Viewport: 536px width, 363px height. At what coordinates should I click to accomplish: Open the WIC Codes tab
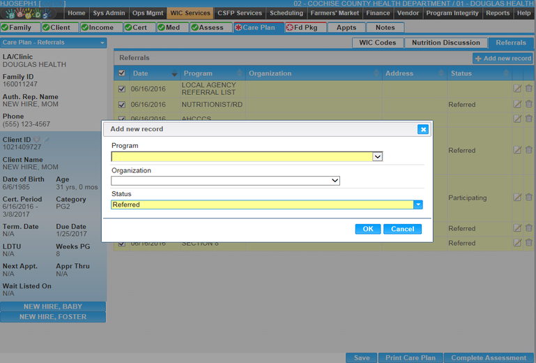(x=377, y=43)
